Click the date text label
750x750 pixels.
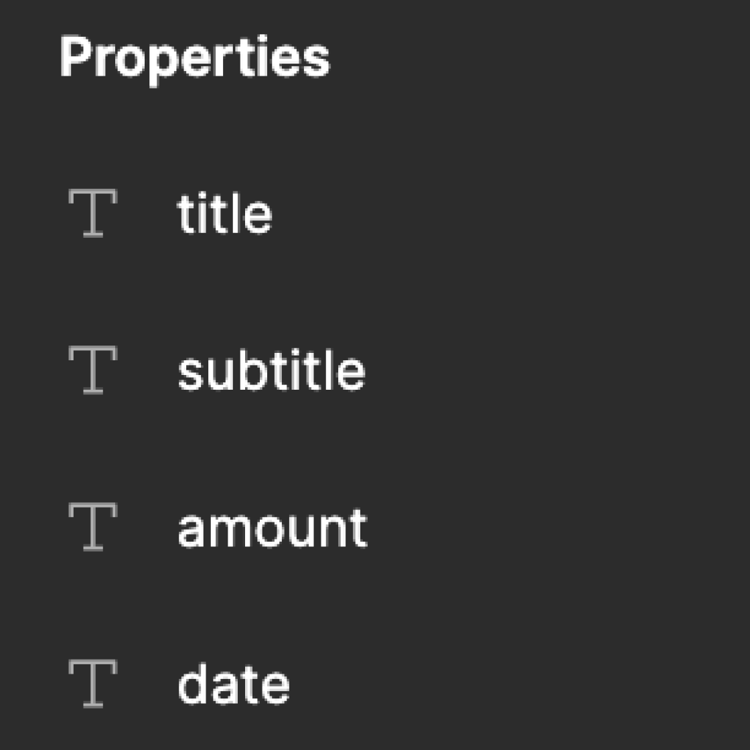point(234,683)
